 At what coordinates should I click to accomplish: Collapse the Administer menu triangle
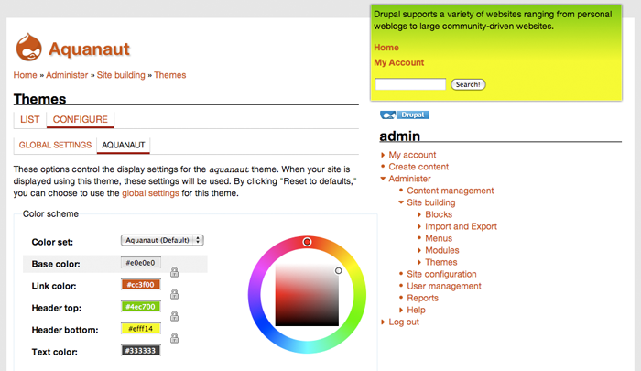click(383, 179)
